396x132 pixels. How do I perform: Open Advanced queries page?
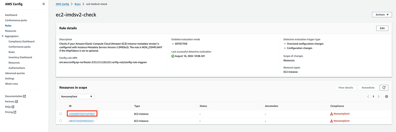tap(15, 73)
